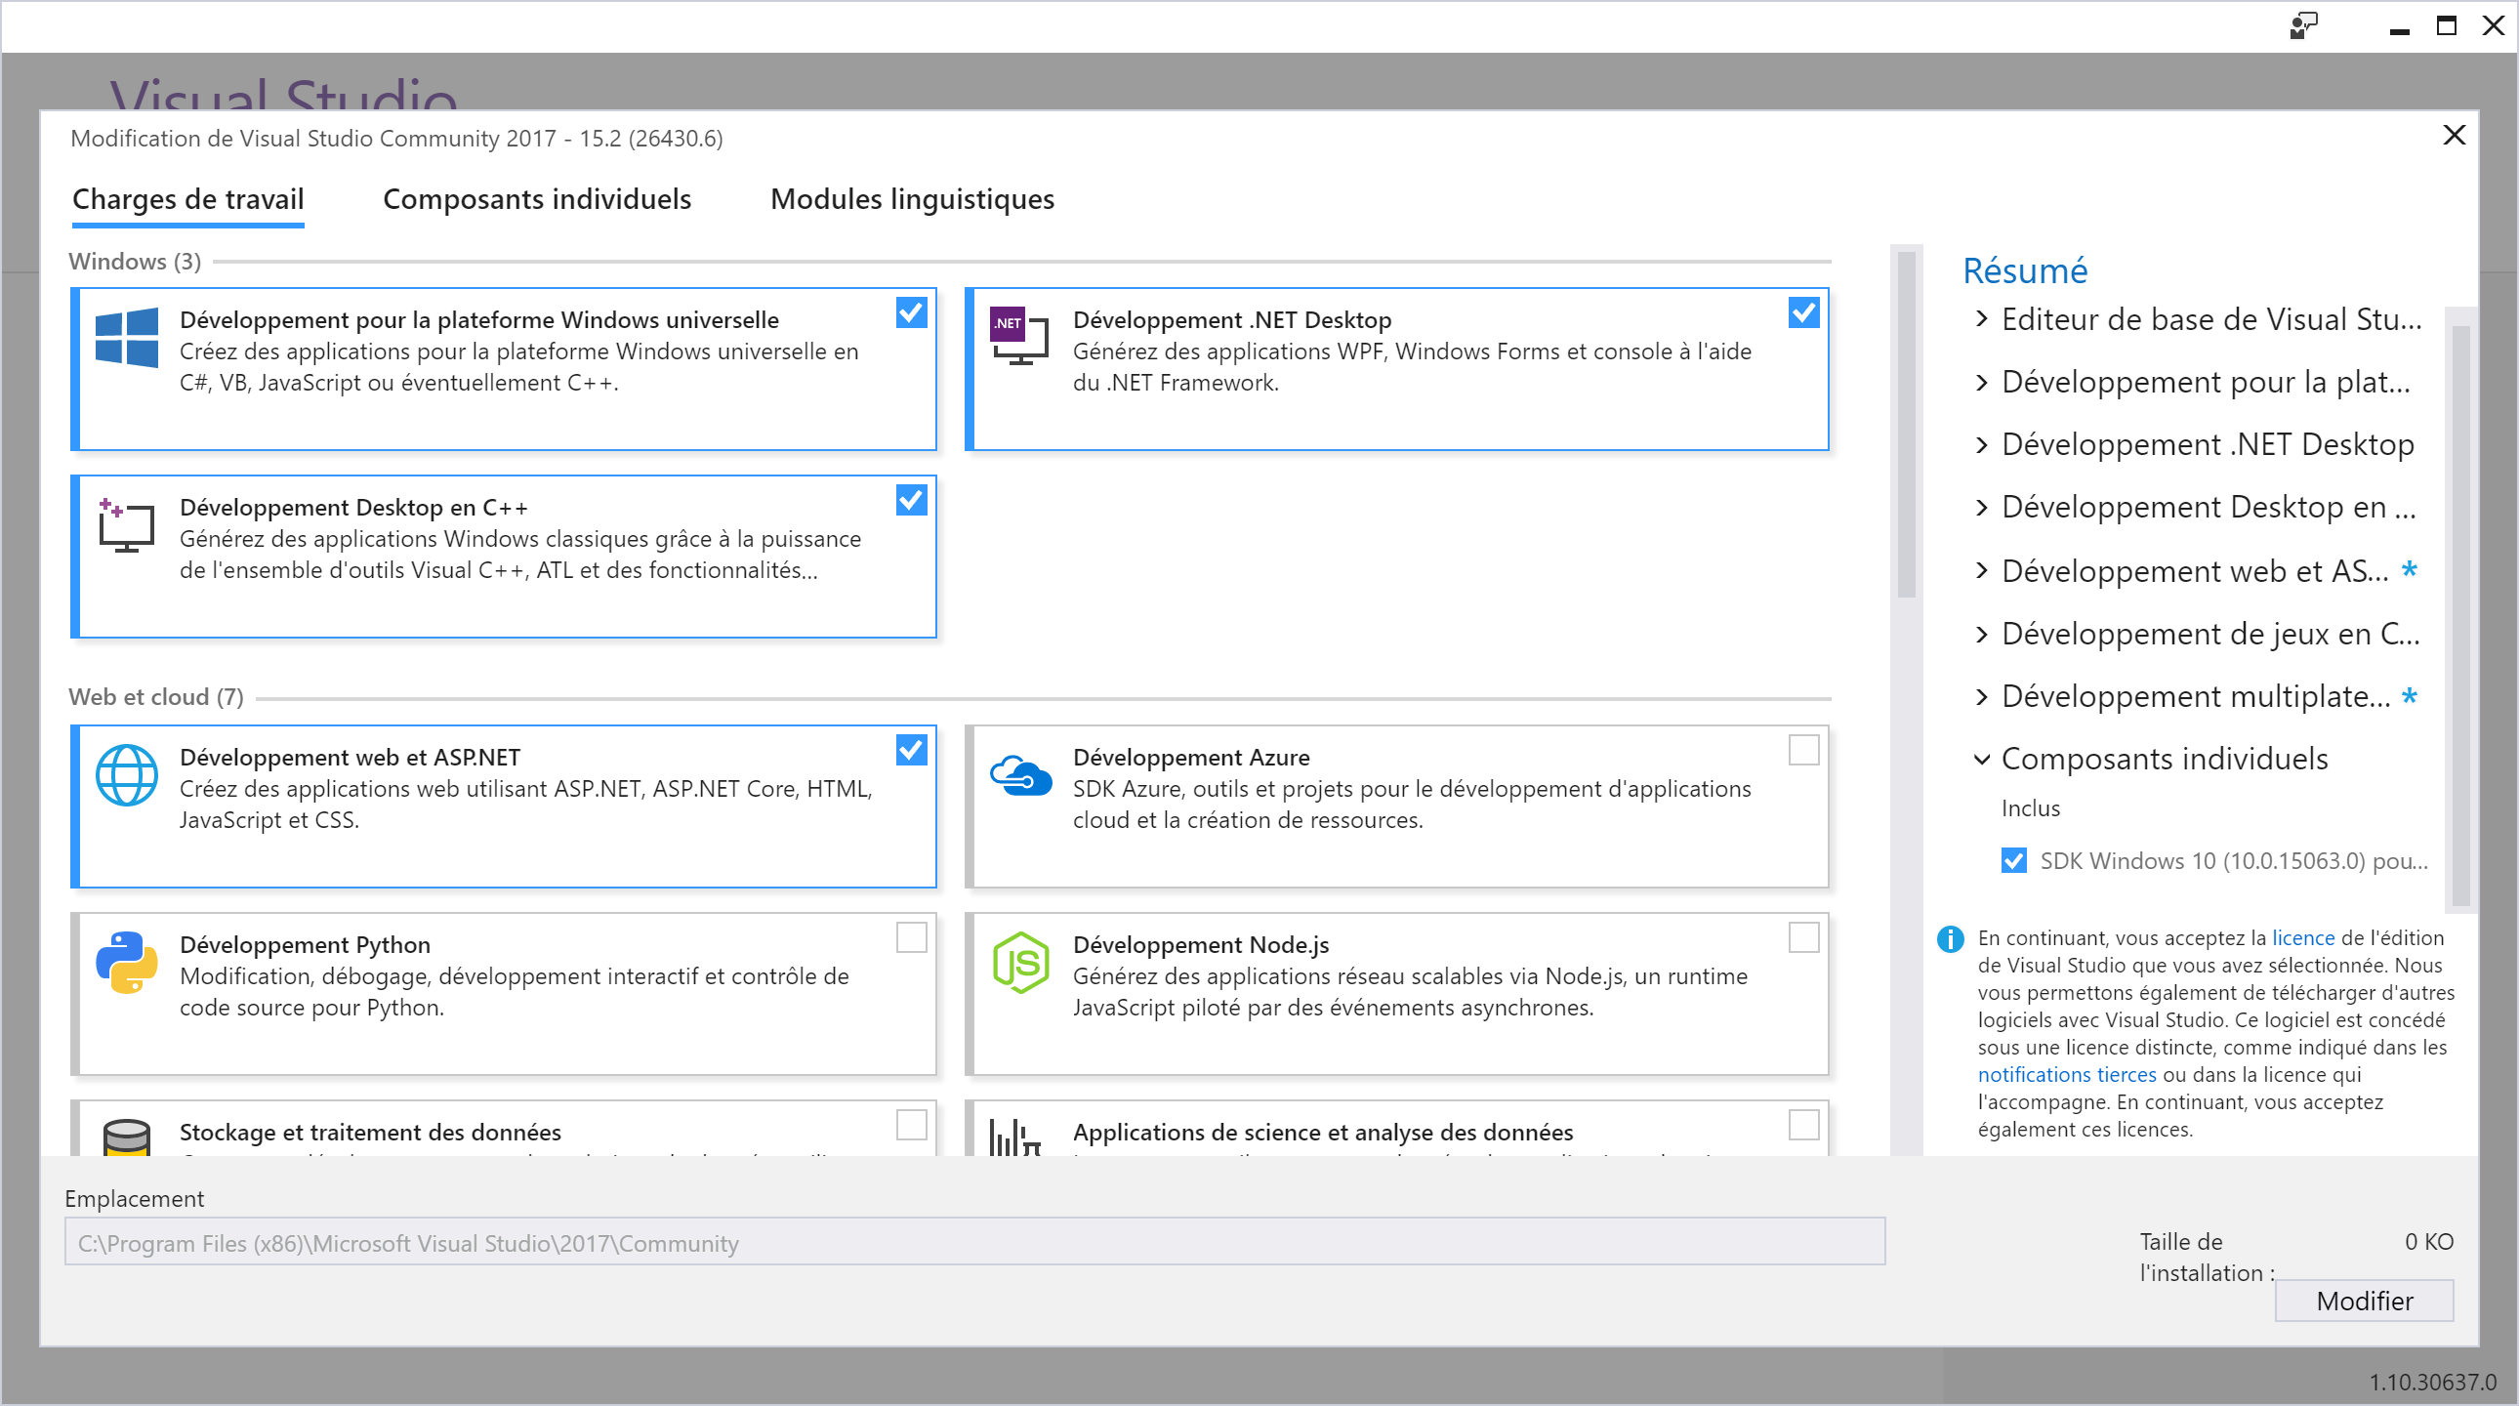Image resolution: width=2519 pixels, height=1406 pixels.
Task: Switch to the Composants individuels tab
Action: pyautogui.click(x=537, y=199)
